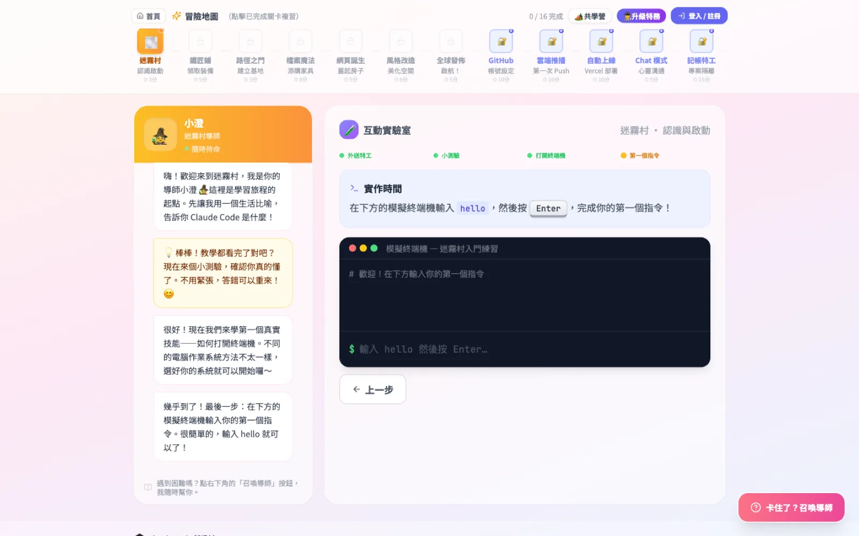Select the 第一個指令 step
Image resolution: width=859 pixels, height=536 pixels.
[640, 155]
